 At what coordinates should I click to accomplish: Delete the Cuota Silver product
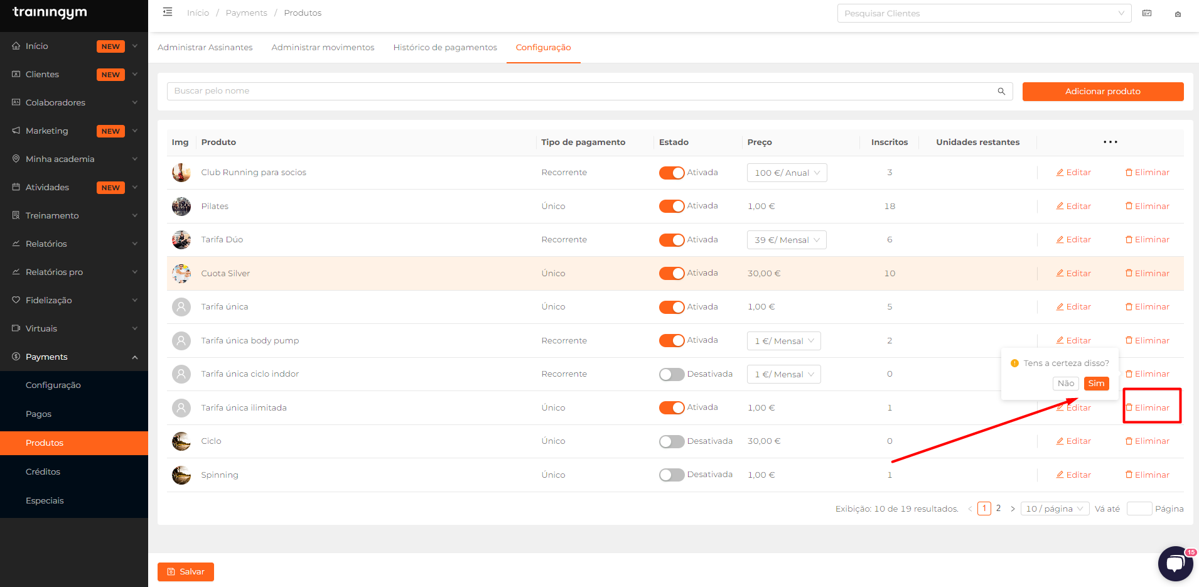(1148, 273)
